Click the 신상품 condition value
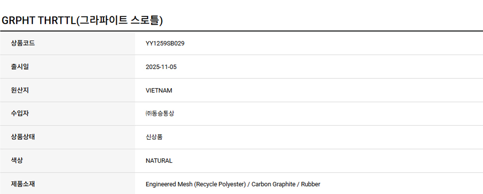483x194 pixels. (154, 137)
